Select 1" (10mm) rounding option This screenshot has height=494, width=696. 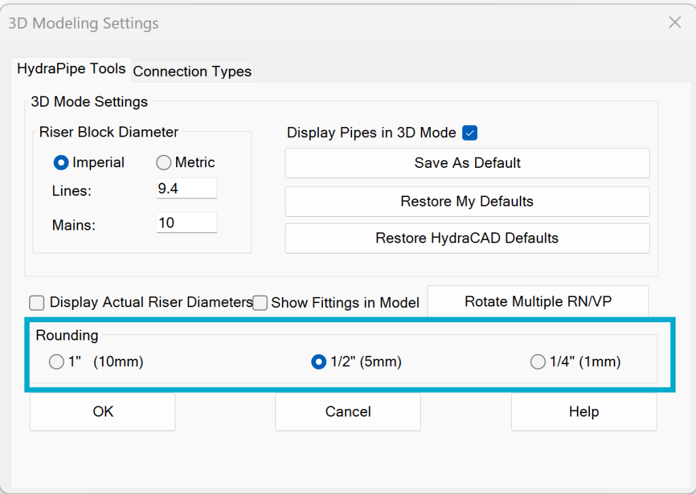[56, 361]
